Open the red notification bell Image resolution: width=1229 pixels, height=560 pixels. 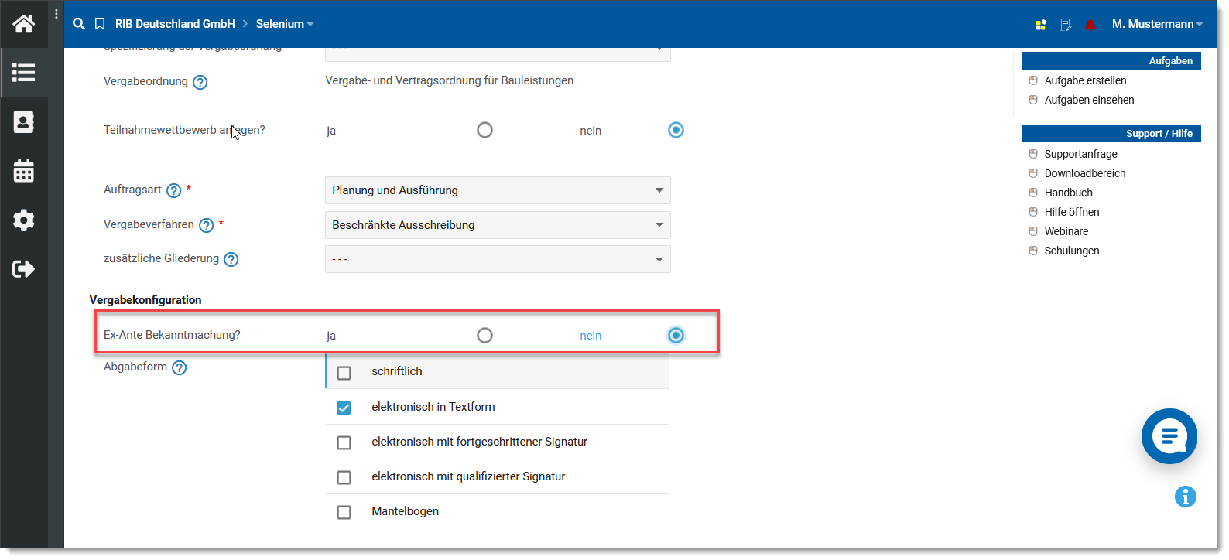click(x=1090, y=25)
